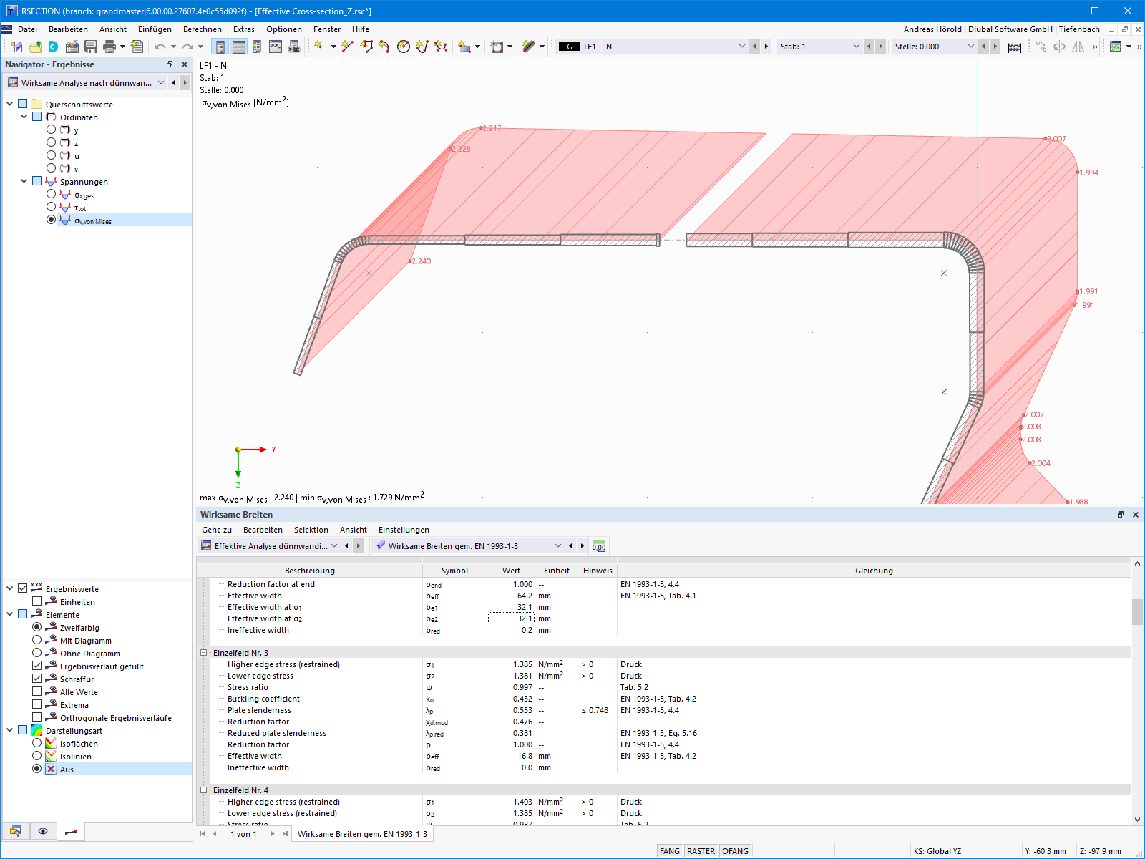Screen dimensions: 1145x859
Task: Uncheck Ergebnisverlauf gefüllt checkbox
Action: point(37,666)
